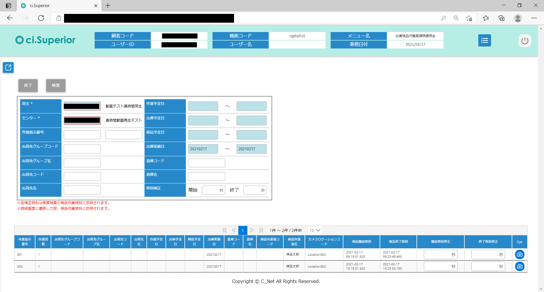The height and width of the screenshot is (292, 544).
Task: Select page 1 in pagination
Action: (243, 230)
